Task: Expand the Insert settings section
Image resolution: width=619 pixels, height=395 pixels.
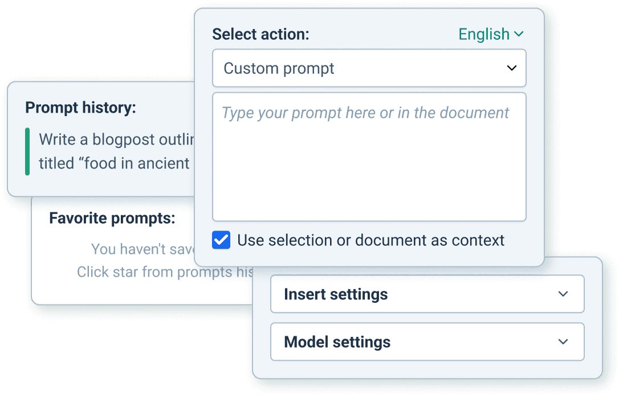Action: coord(427,294)
